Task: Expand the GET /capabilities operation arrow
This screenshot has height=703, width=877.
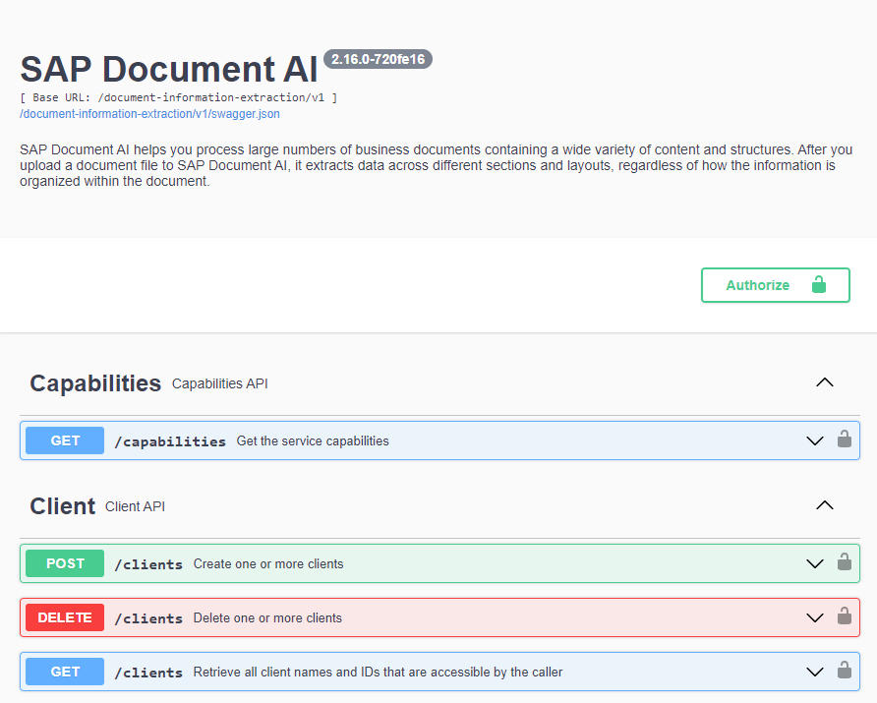Action: 815,440
